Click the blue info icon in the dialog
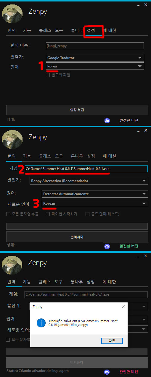The height and width of the screenshot is (377, 151). (41, 323)
